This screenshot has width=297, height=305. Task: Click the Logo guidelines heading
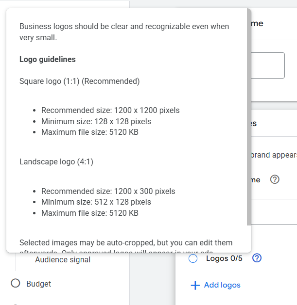coord(48,60)
